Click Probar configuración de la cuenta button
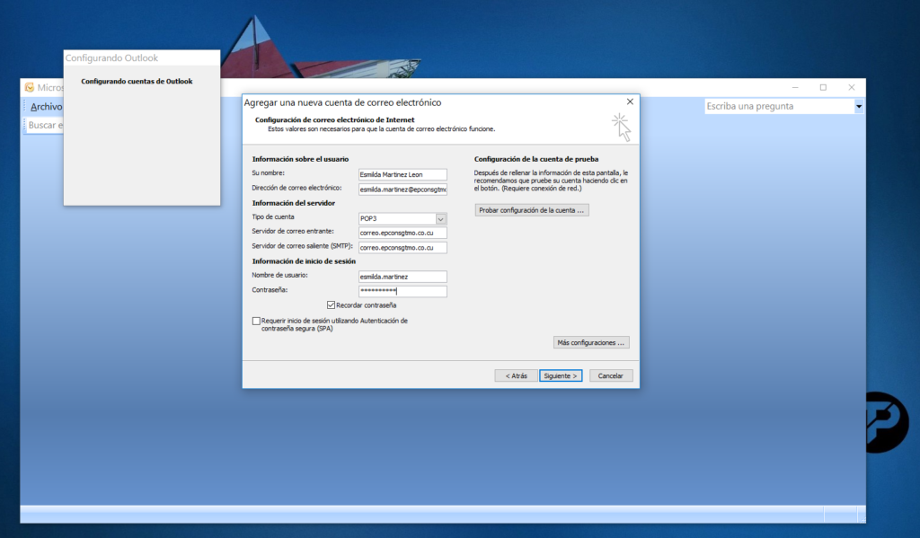This screenshot has height=538, width=920. click(x=532, y=210)
